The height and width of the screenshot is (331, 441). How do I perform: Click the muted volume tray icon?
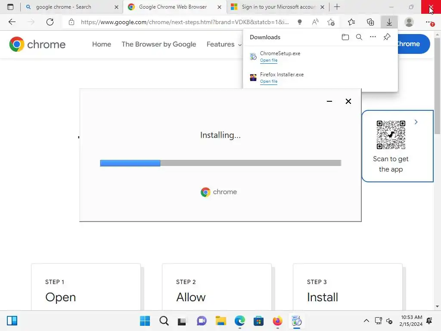tap(389, 321)
